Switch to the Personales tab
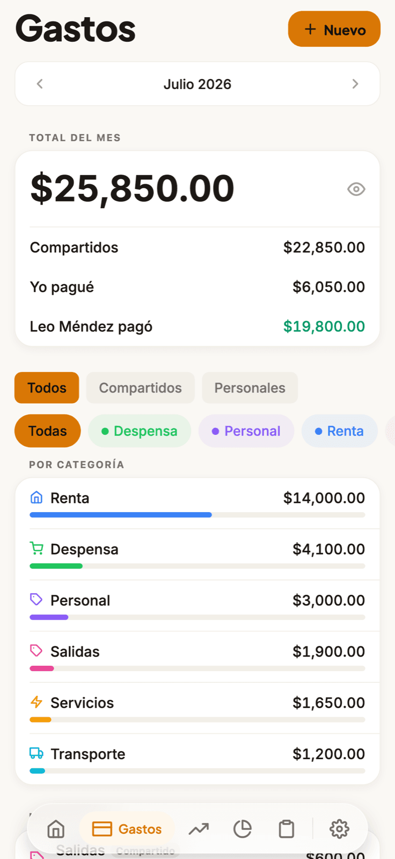 click(x=250, y=388)
